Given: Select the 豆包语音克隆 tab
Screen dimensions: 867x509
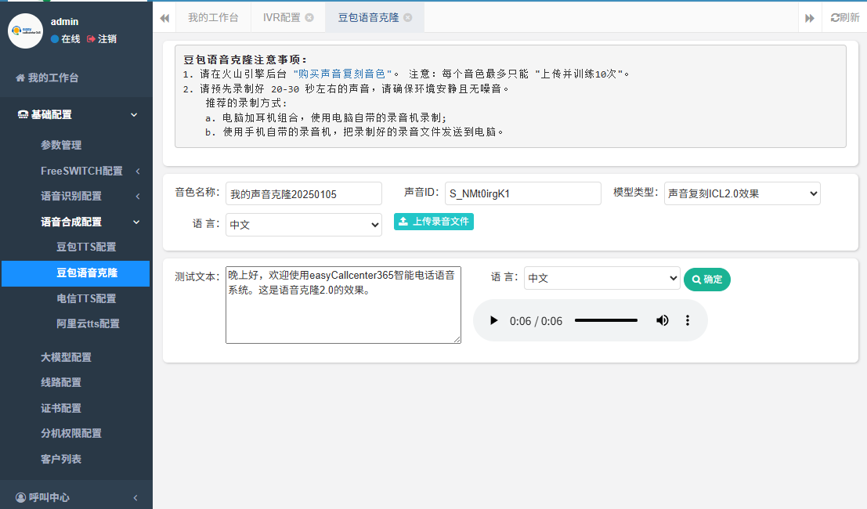Looking at the screenshot, I should (x=368, y=18).
